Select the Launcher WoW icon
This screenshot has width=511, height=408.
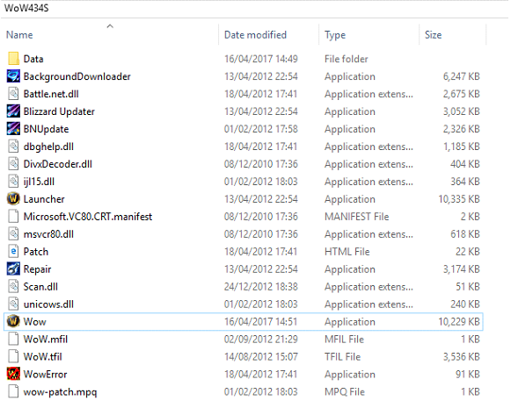point(13,199)
